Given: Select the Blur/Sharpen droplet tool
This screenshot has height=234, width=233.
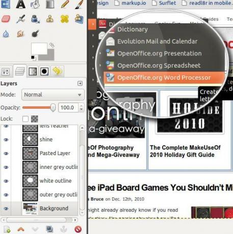Looking at the screenshot, I should [6, 34].
